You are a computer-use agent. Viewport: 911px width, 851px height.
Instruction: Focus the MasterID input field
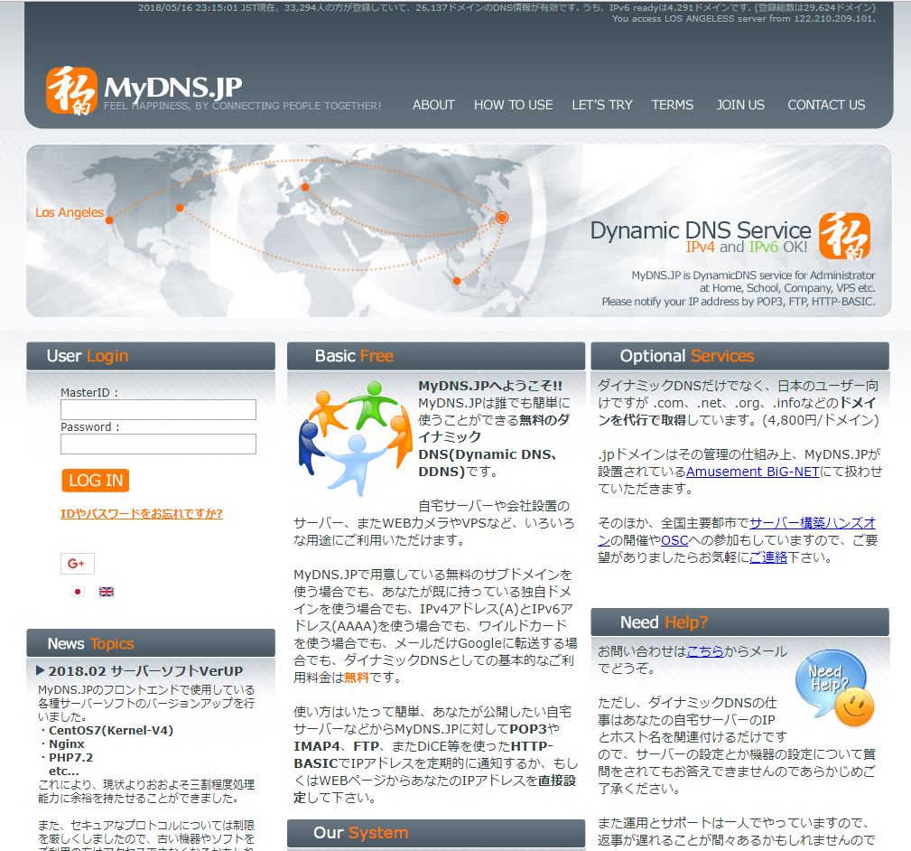158,409
